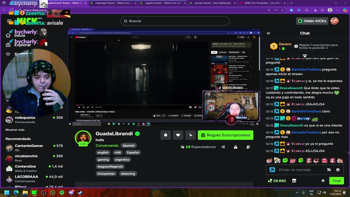The height and width of the screenshot is (197, 350).
Task: Click the Obtén KICKs button
Action: pos(312,21)
